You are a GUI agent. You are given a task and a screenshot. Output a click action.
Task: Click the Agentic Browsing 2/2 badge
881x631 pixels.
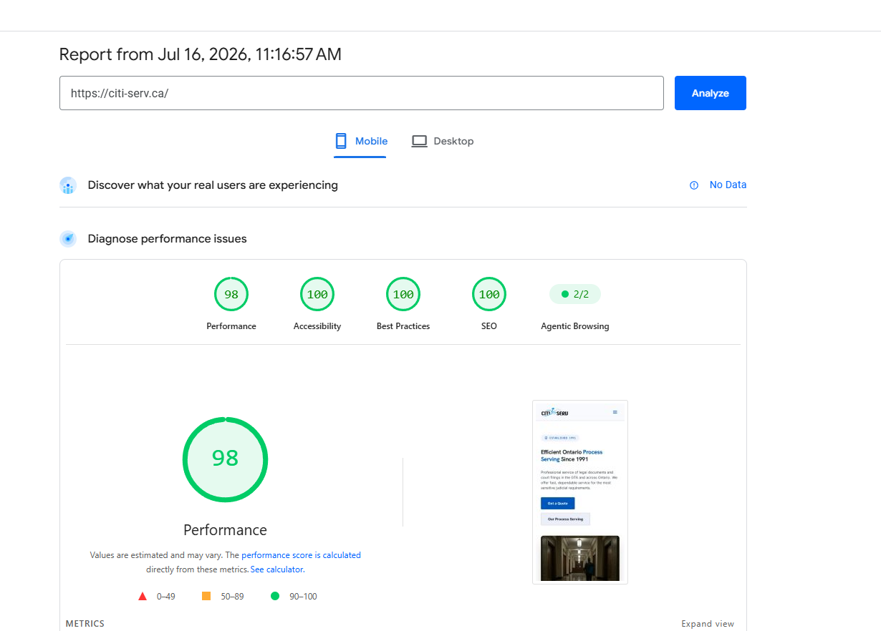point(575,294)
